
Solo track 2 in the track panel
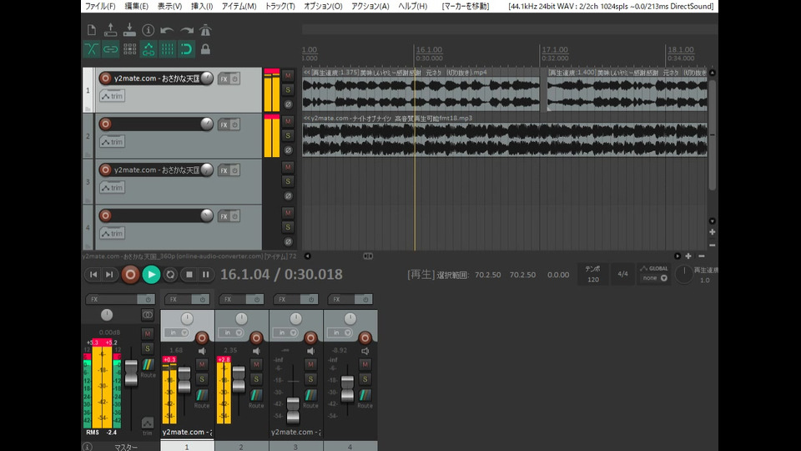(x=288, y=135)
